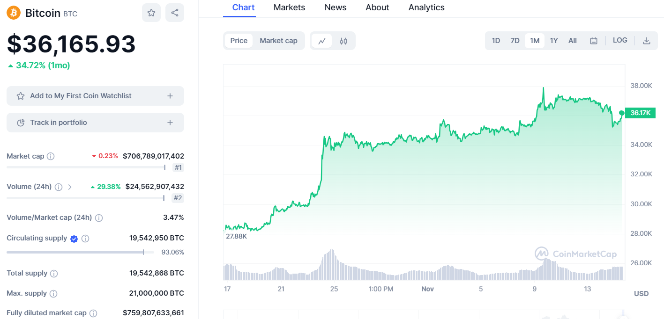Open the Markets tab

point(289,7)
